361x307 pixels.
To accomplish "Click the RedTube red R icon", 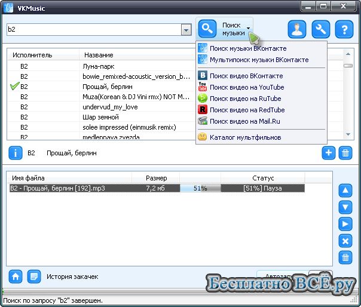I will [203, 109].
